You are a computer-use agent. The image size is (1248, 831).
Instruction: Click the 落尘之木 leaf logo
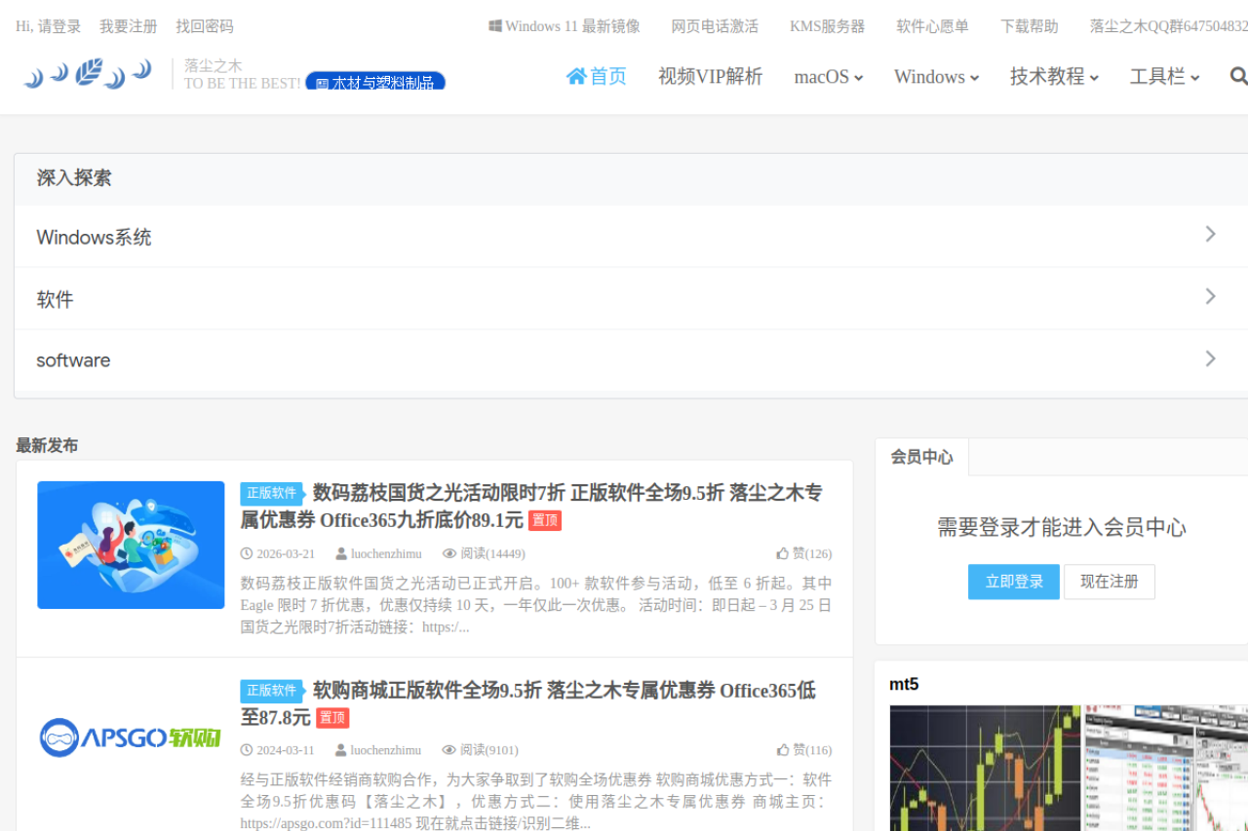click(88, 73)
